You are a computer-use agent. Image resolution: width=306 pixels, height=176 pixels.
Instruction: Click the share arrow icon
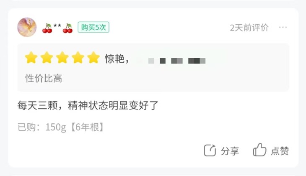coord(210,150)
